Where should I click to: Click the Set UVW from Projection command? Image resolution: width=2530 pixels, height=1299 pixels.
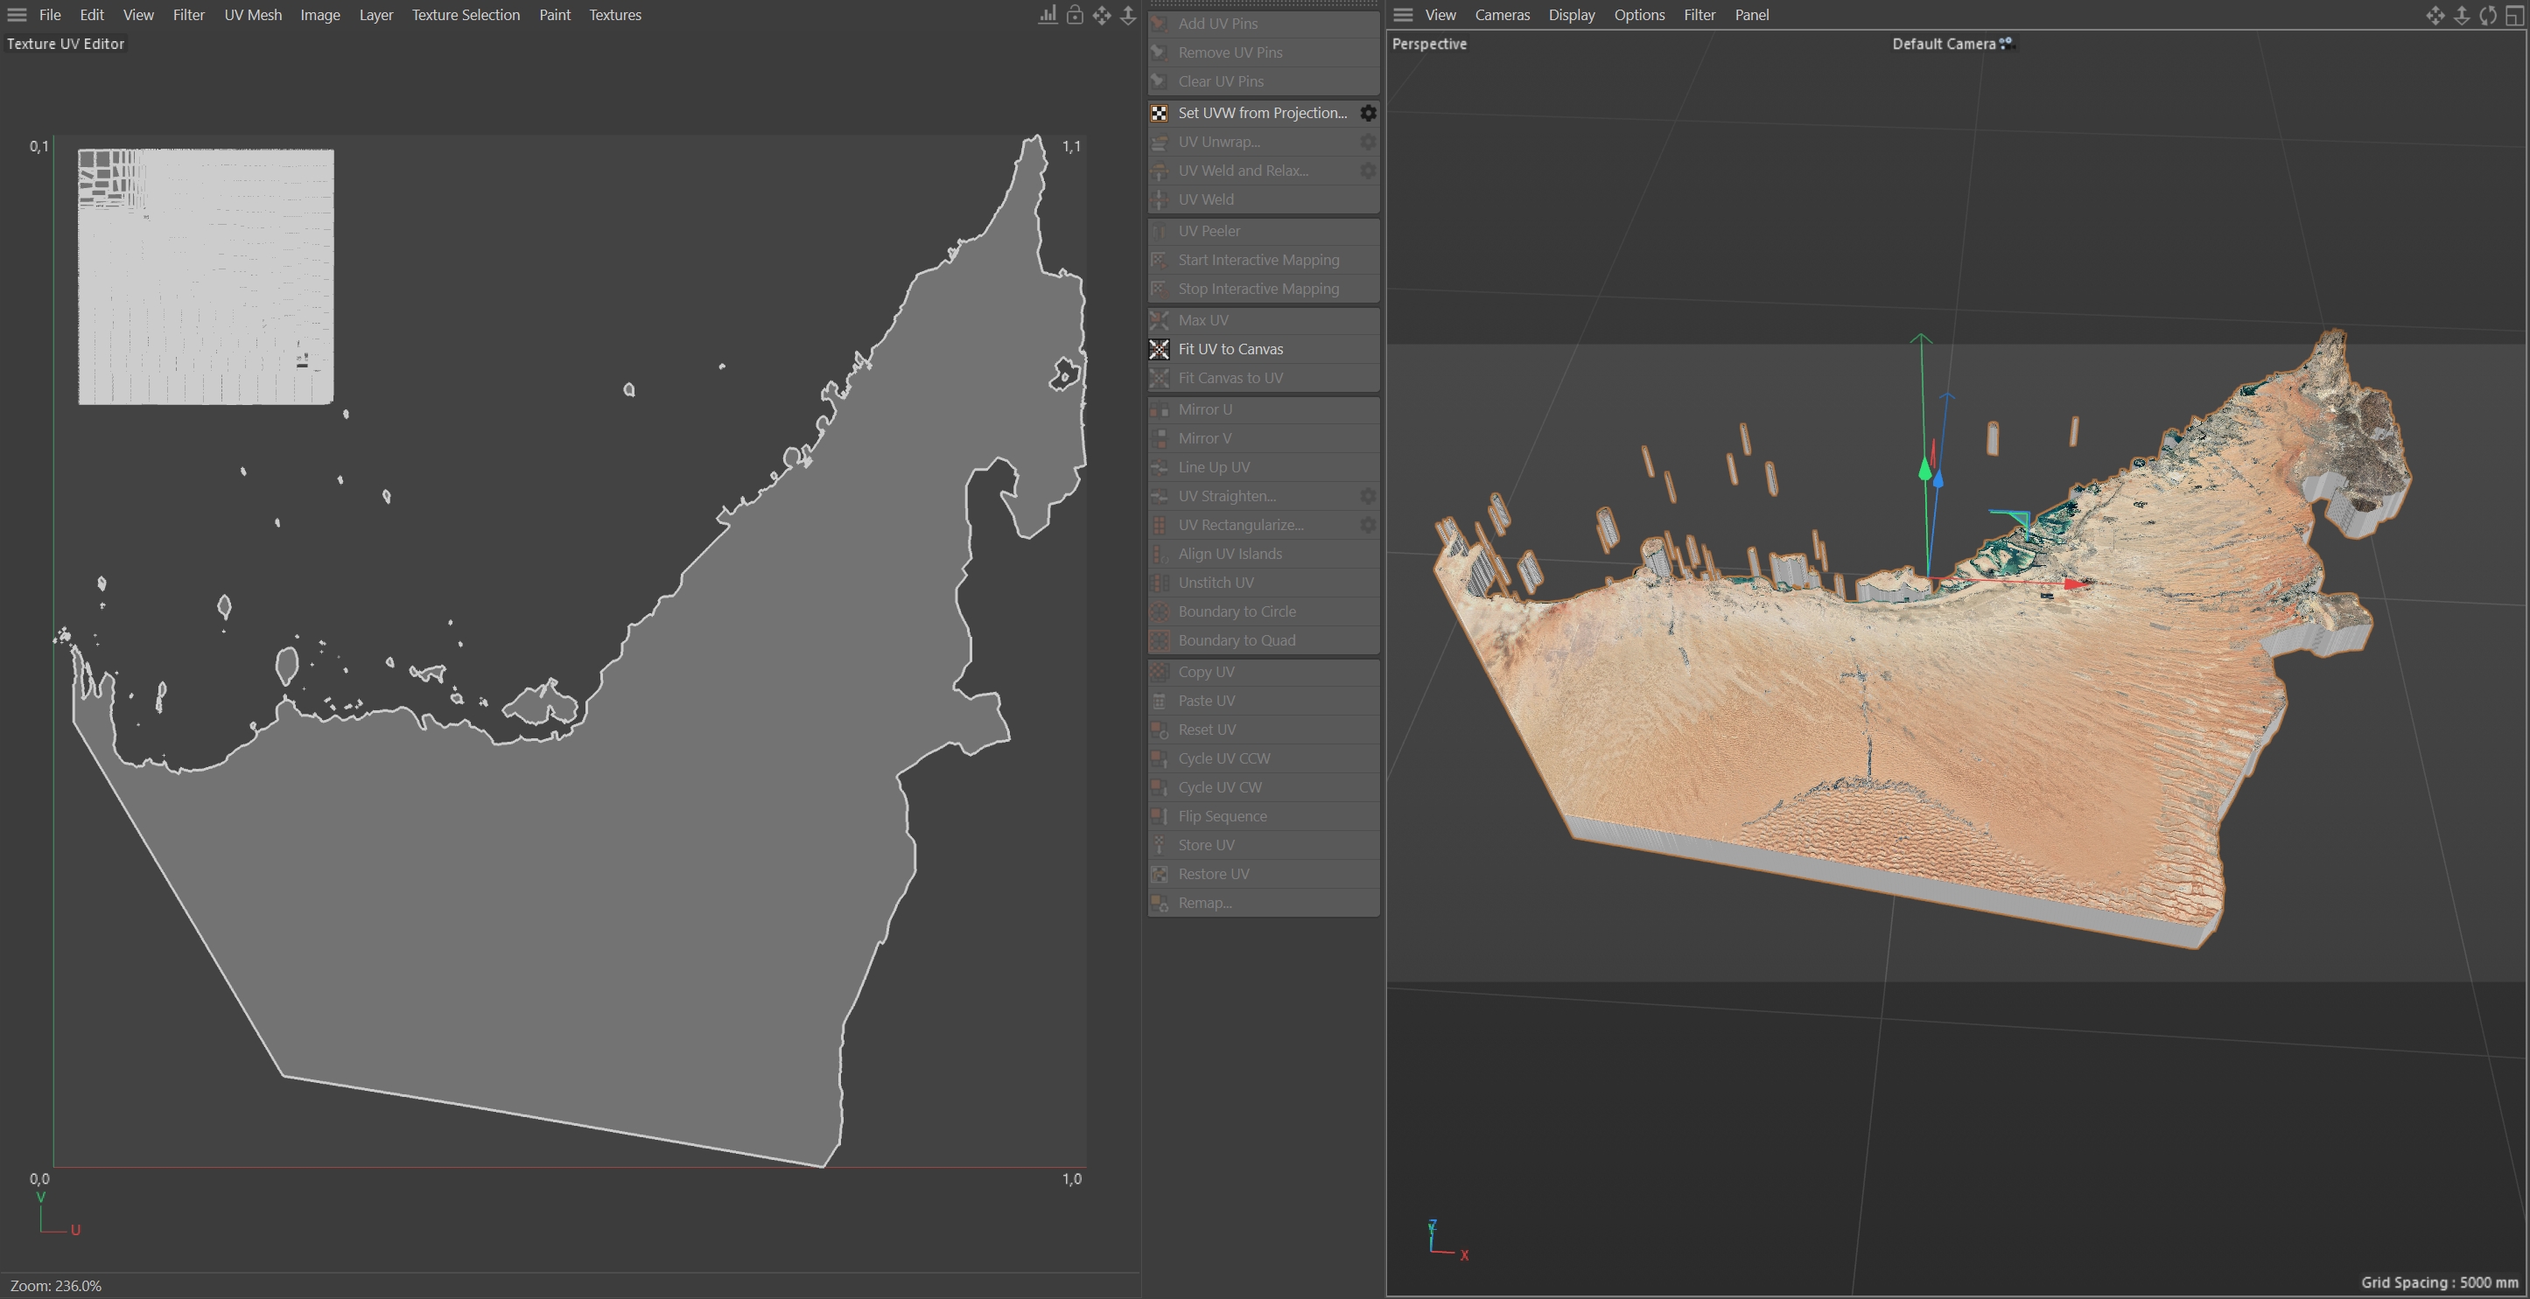coord(1262,113)
